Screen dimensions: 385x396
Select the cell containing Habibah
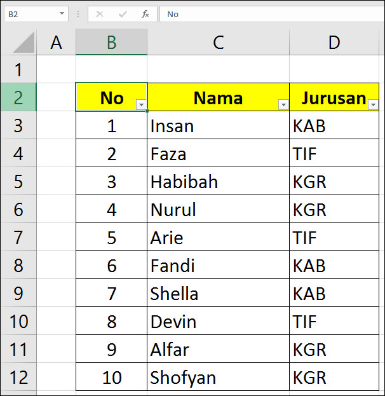pyautogui.click(x=218, y=181)
